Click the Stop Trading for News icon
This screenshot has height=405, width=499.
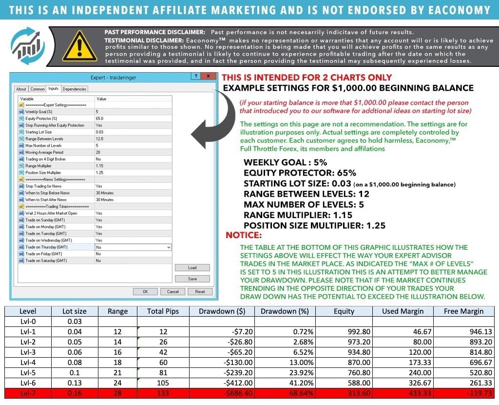pos(21,186)
